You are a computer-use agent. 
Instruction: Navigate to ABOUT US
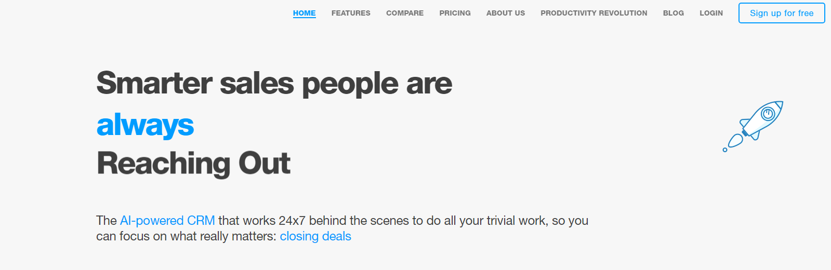pos(506,13)
